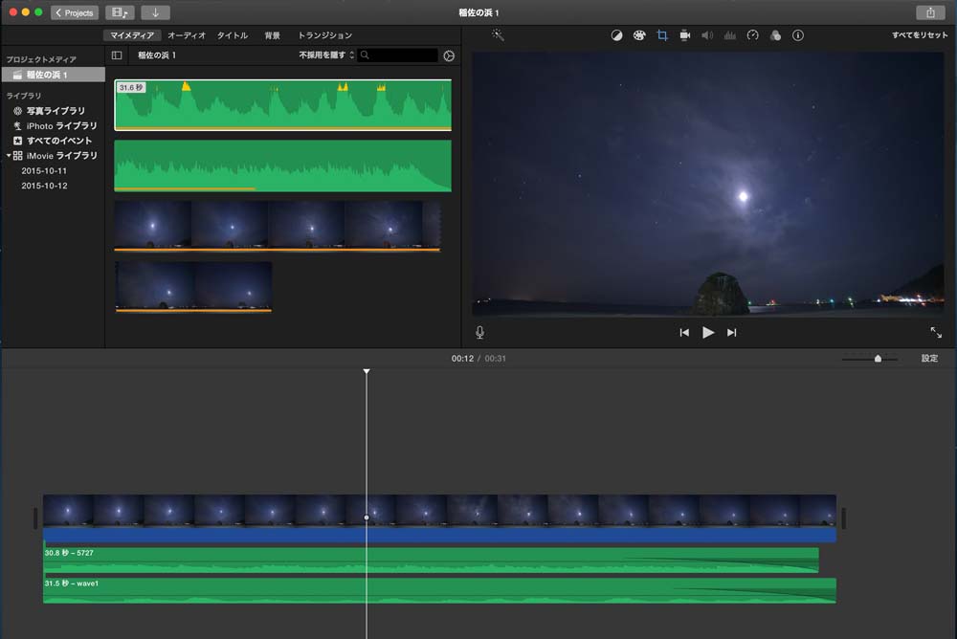This screenshot has width=957, height=639.
Task: Show clip information with the info icon
Action: (798, 35)
